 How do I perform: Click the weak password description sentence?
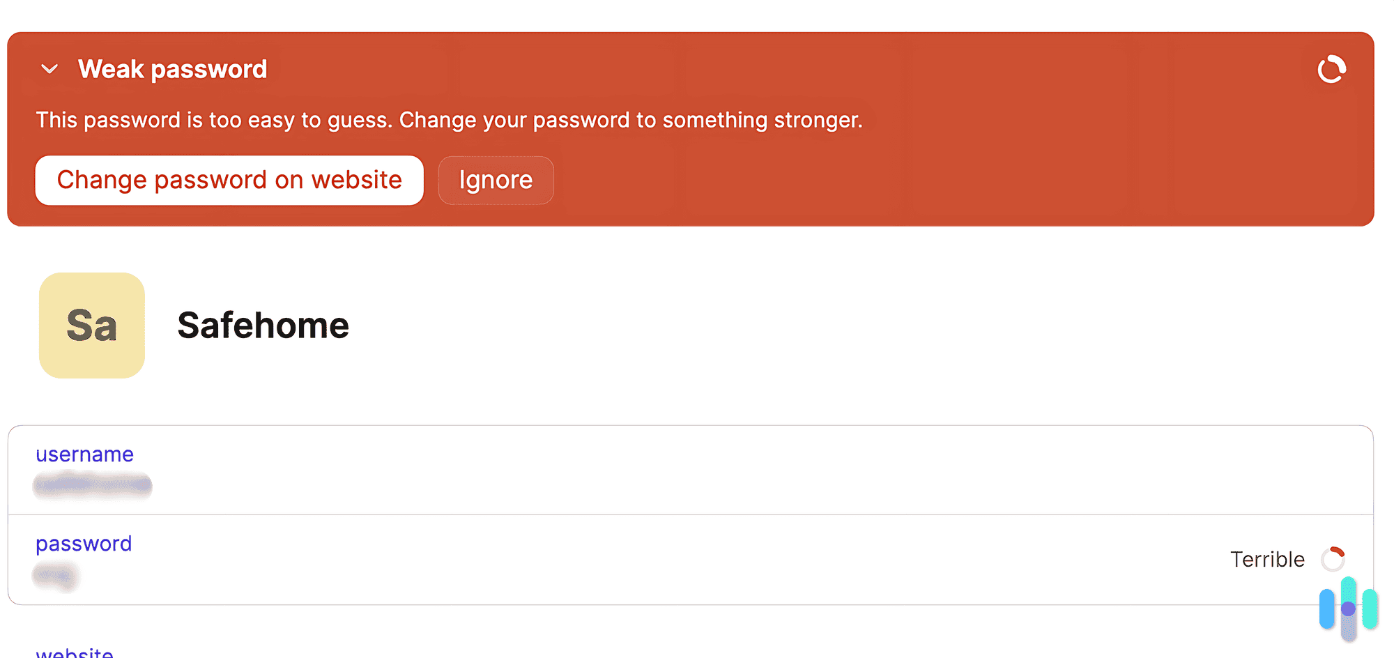click(450, 119)
